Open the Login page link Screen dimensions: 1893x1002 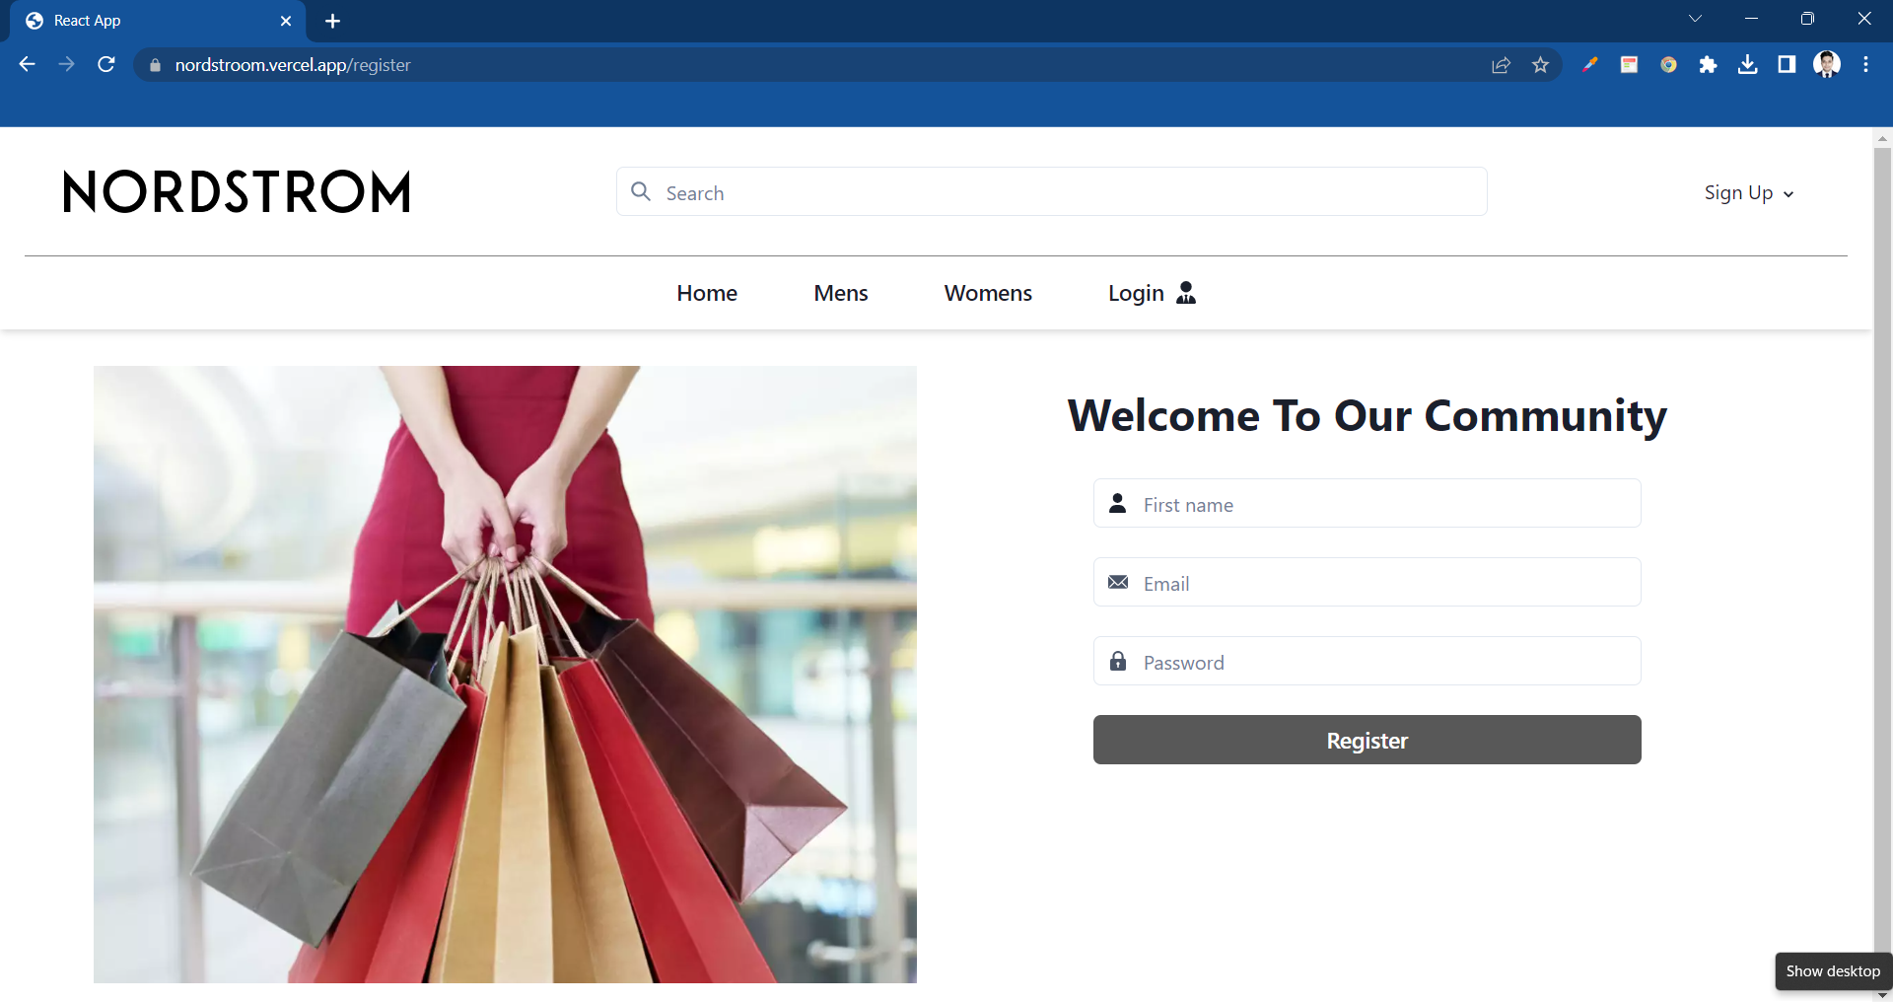[1136, 293]
